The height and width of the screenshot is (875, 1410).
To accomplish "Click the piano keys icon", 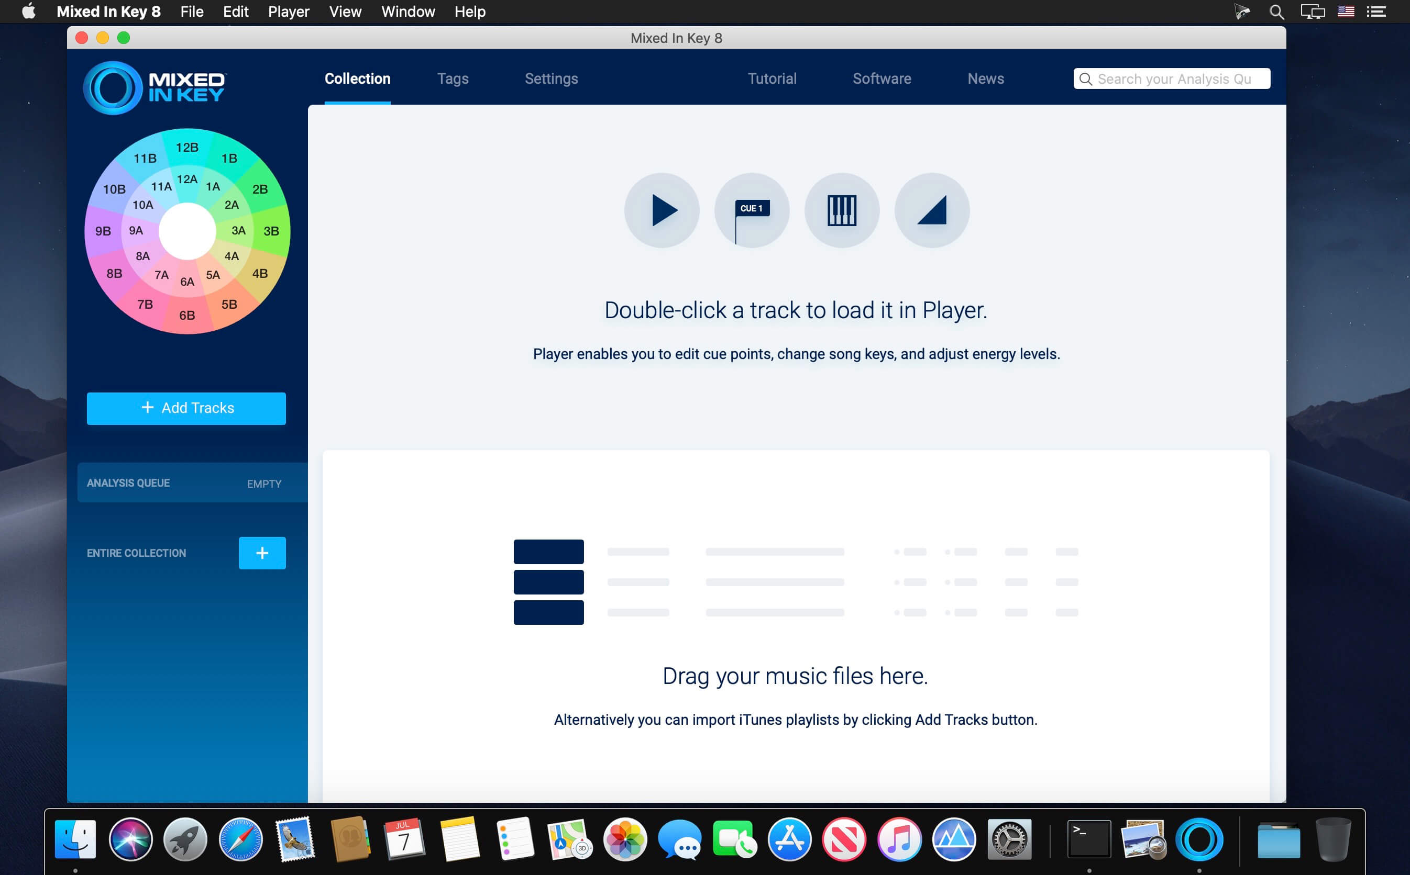I will point(841,211).
